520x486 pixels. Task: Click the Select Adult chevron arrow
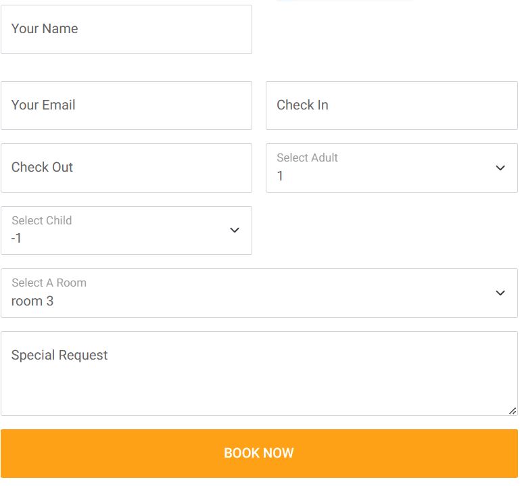500,168
